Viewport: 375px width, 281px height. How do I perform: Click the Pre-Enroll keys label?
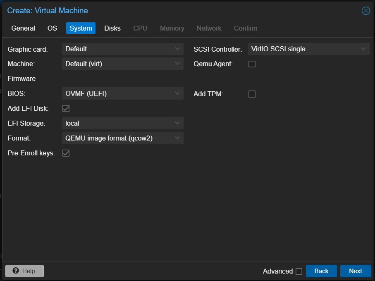pos(31,153)
